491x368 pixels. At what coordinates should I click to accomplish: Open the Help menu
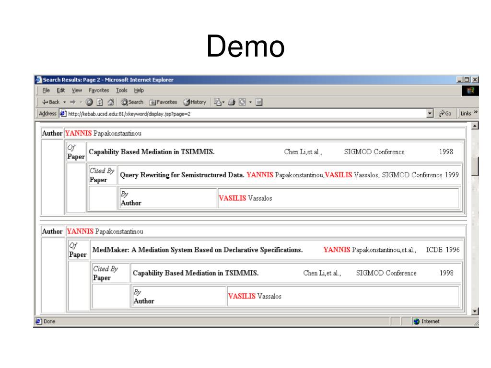click(139, 91)
